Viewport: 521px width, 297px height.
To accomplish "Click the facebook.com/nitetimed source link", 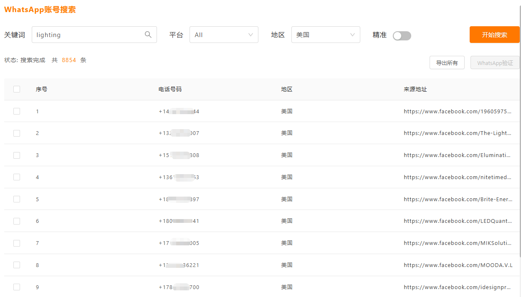I will pos(458,177).
